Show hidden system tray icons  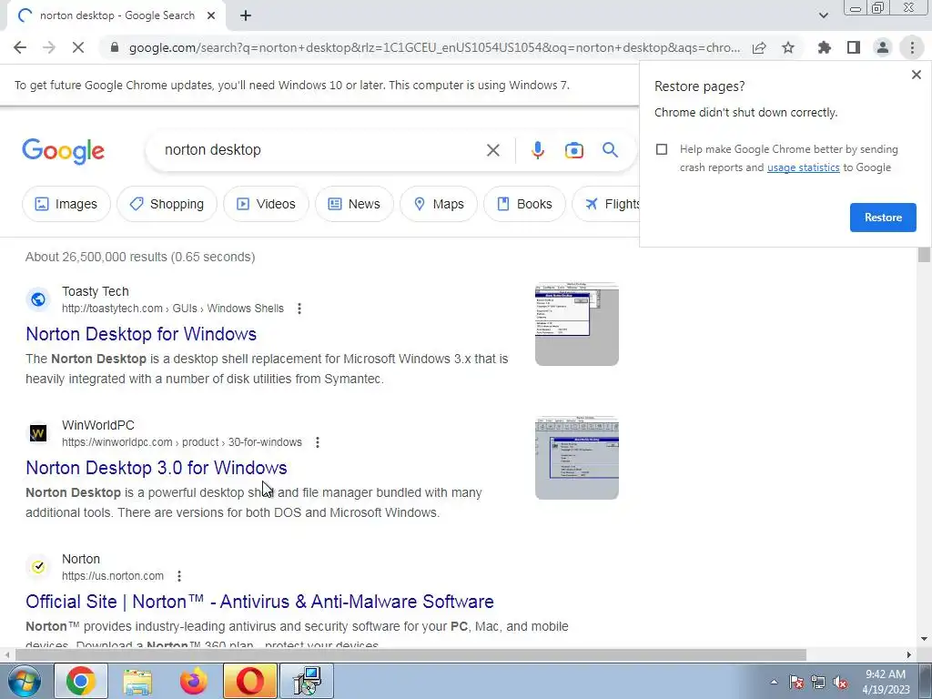[x=774, y=682]
